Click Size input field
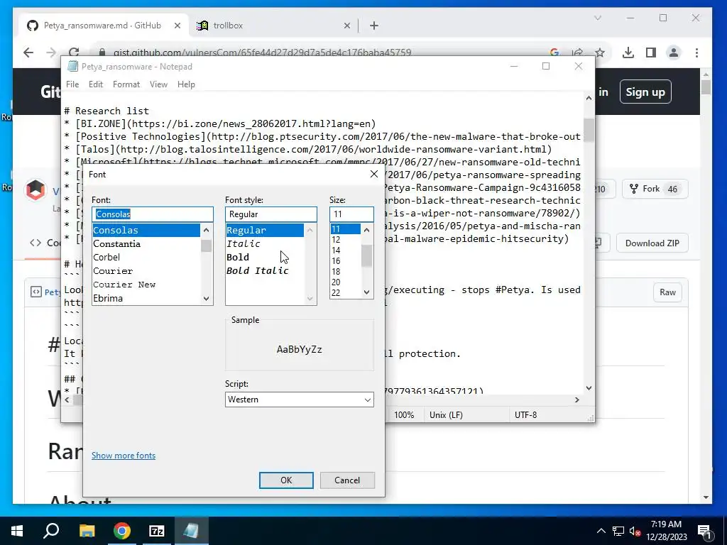Screen dimensions: 727x545 (x=351, y=214)
